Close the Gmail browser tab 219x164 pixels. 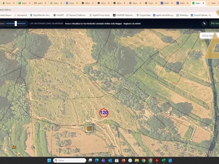click(x=46, y=3)
